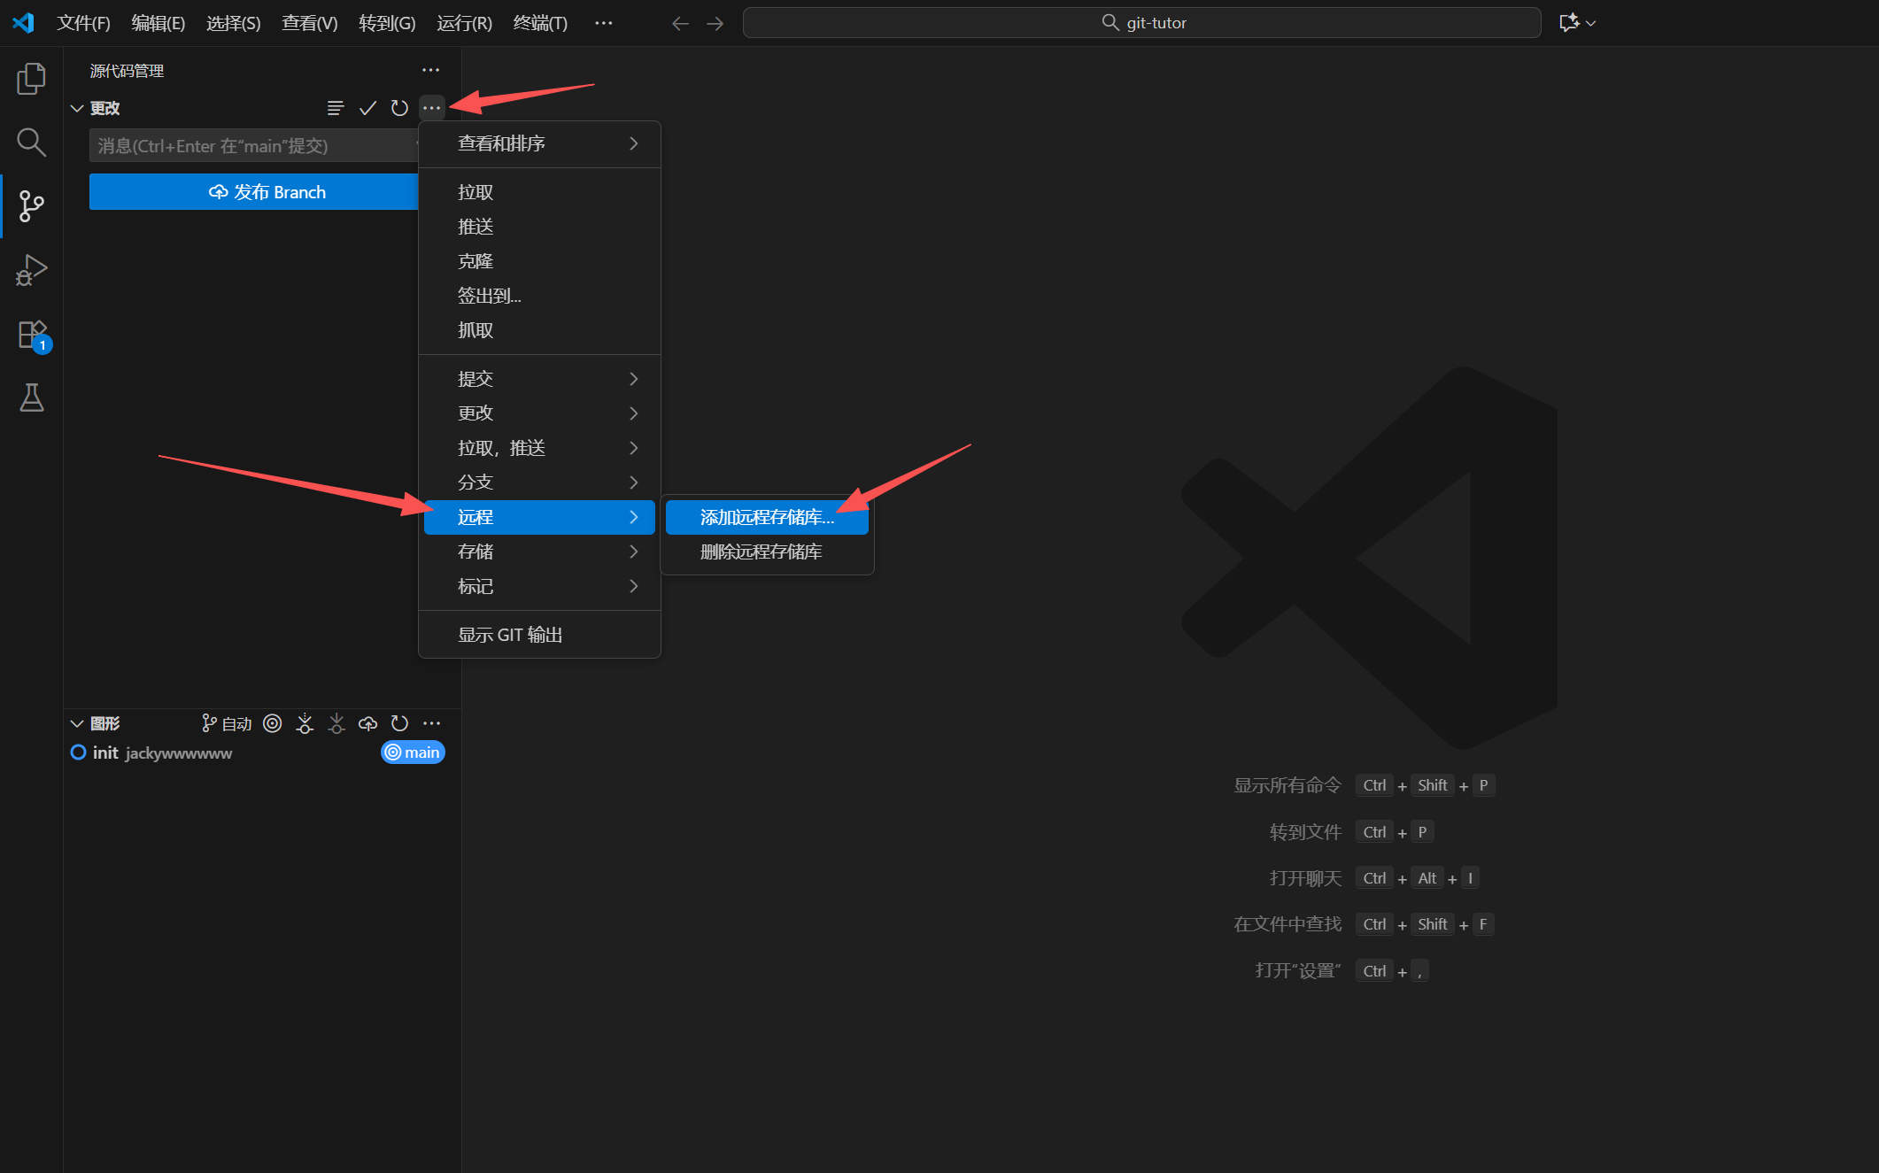Choose 删除远程存储库 from submenu
Screen dimensions: 1879x1173
[761, 552]
